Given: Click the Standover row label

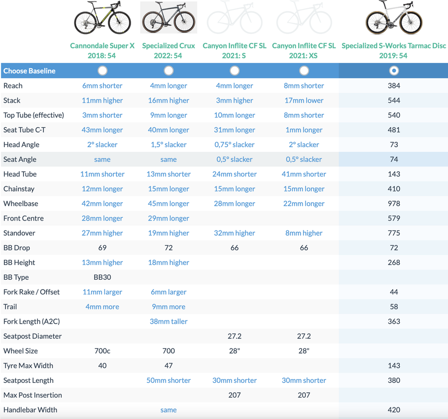Looking at the screenshot, I should (19, 233).
